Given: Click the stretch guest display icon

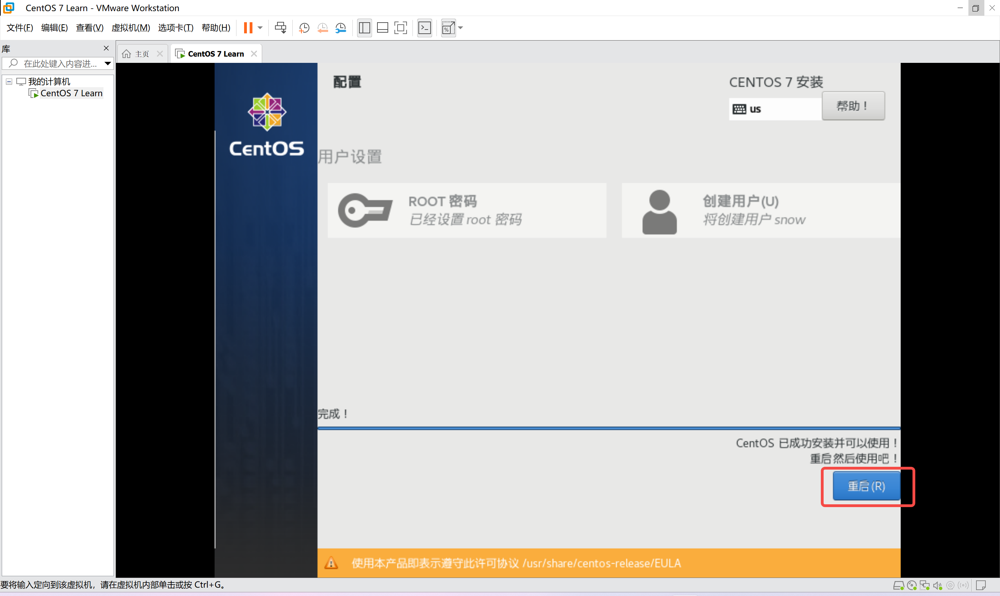Looking at the screenshot, I should pyautogui.click(x=448, y=28).
